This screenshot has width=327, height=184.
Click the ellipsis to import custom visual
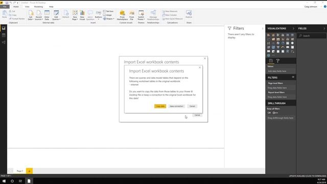[x=273, y=55]
